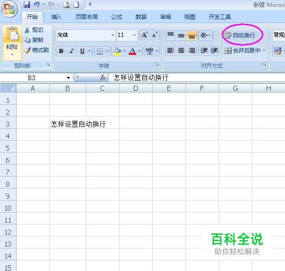The image size is (285, 271).
Task: Increase indent icon
Action: click(214, 51)
